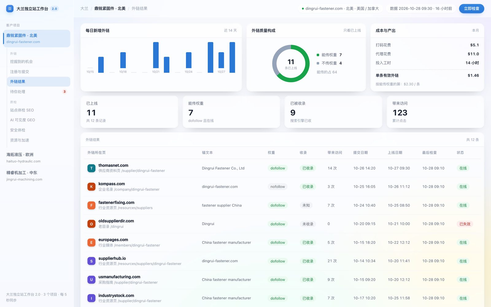This screenshot has height=307, width=491.
Task: Click the red 3 badge next to 待你处理
Action: coord(64,92)
